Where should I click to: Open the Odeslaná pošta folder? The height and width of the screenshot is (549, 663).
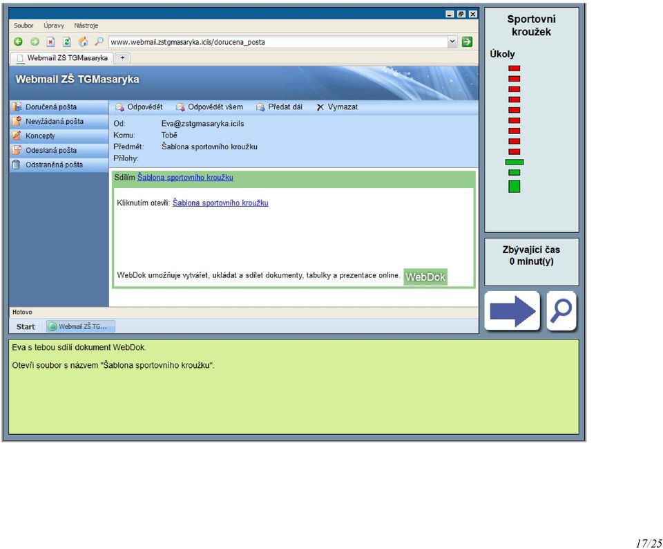pyautogui.click(x=59, y=150)
